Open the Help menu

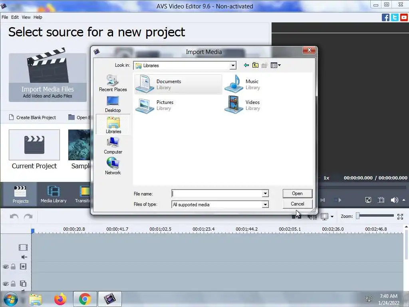click(38, 17)
